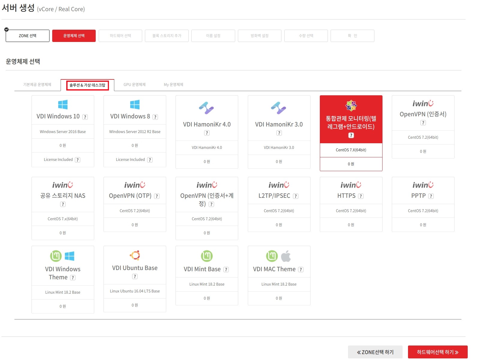Click WIndows Server 2016 Base text

point(63,132)
